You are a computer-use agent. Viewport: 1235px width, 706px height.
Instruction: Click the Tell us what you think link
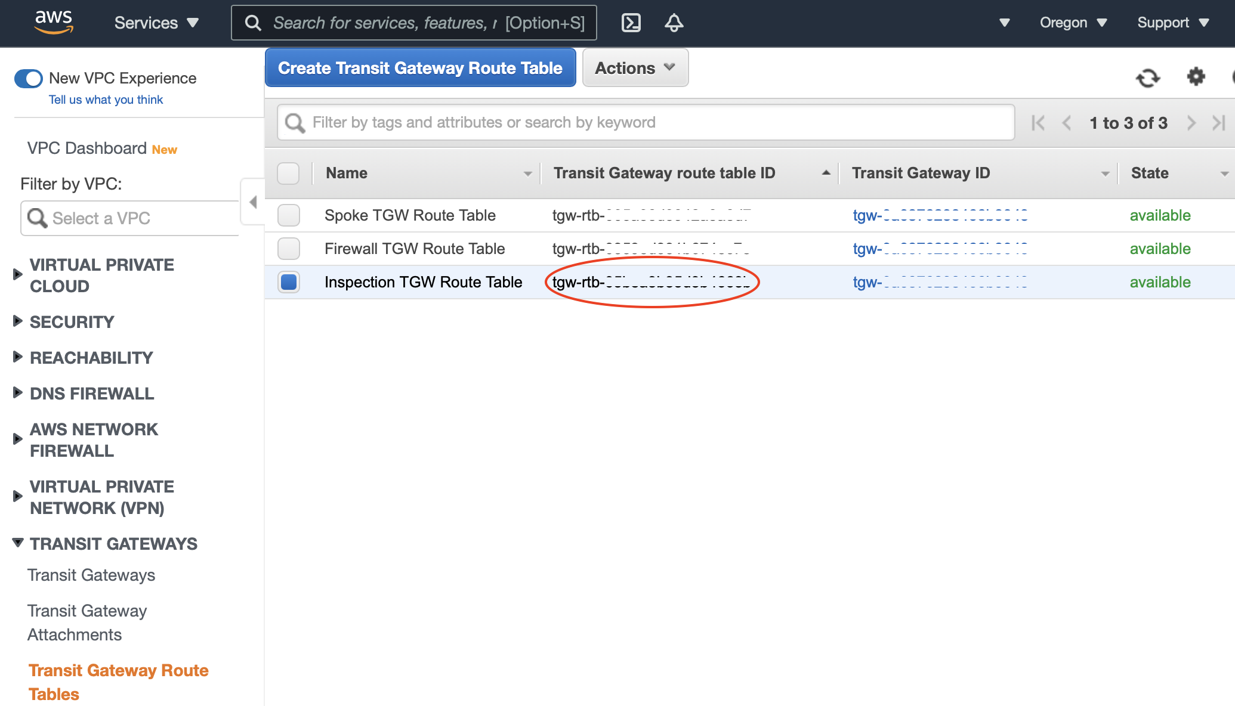click(106, 100)
